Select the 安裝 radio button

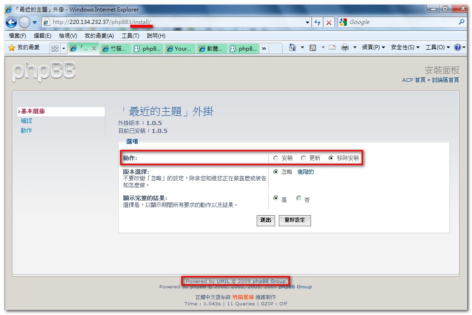[x=276, y=158]
